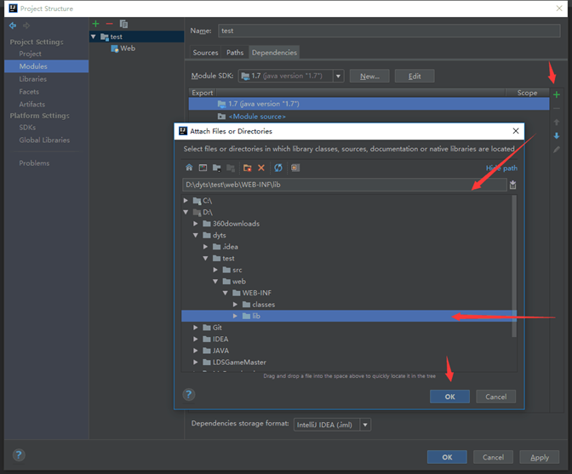Open Global Libraries in sidebar
Screen dimensions: 572x474
[x=44, y=140]
